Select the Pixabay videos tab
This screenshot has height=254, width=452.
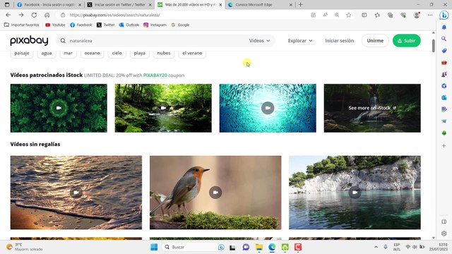tap(190, 5)
